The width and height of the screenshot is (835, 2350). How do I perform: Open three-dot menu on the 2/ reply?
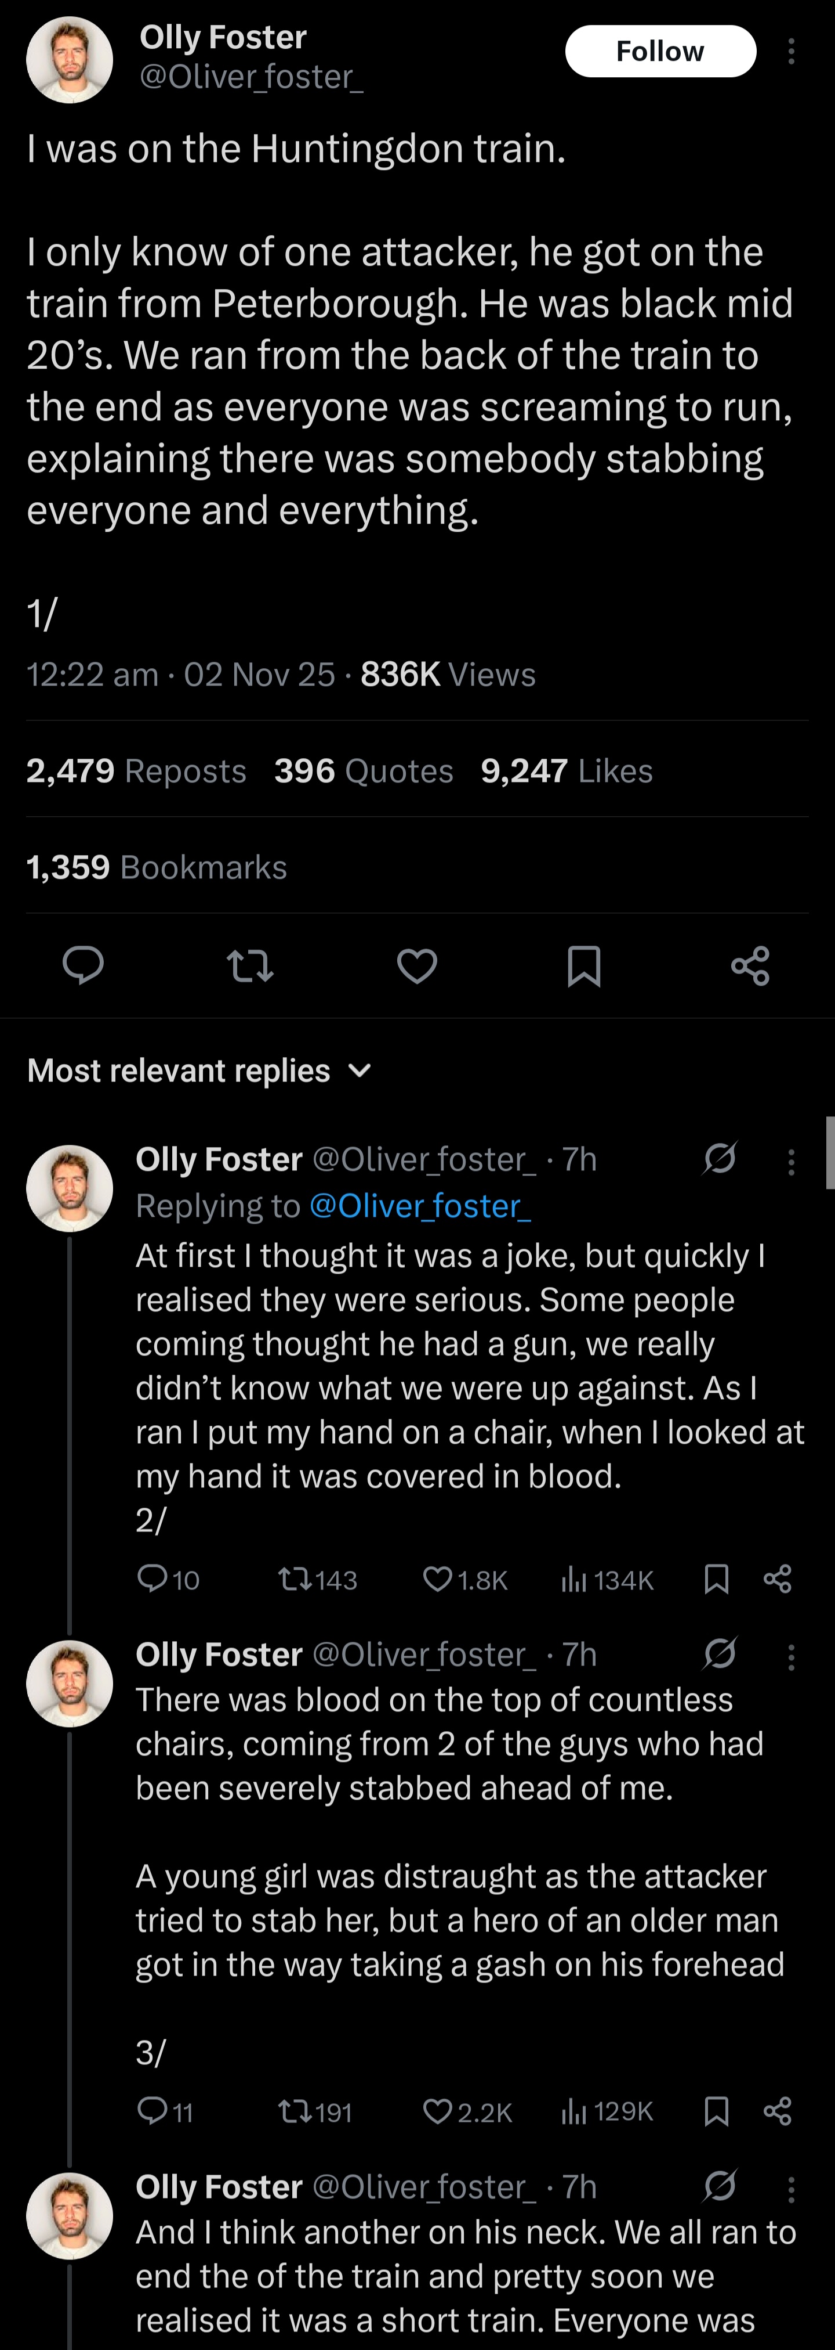tap(792, 1161)
